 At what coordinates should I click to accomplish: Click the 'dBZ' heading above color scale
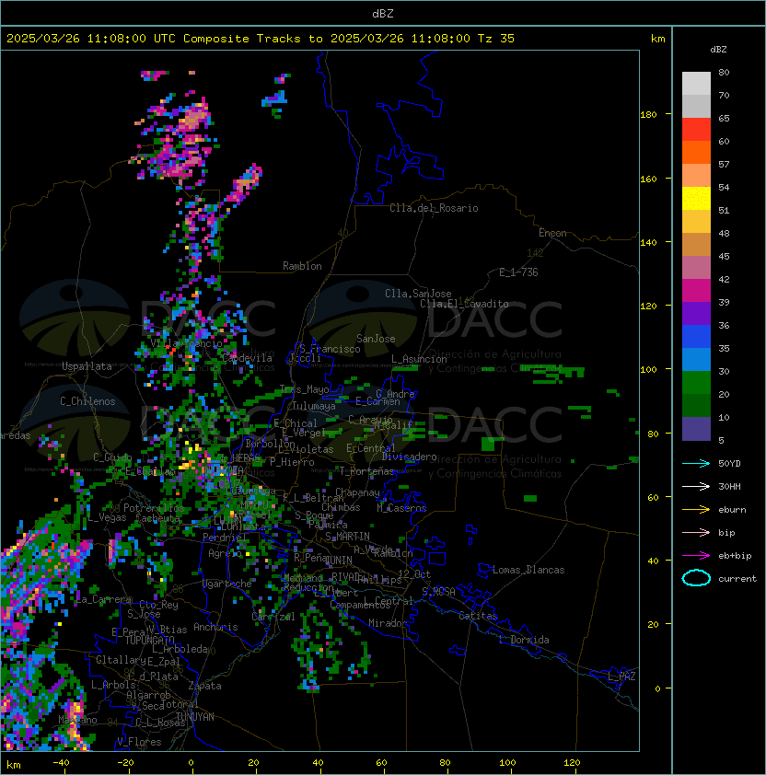(x=718, y=50)
